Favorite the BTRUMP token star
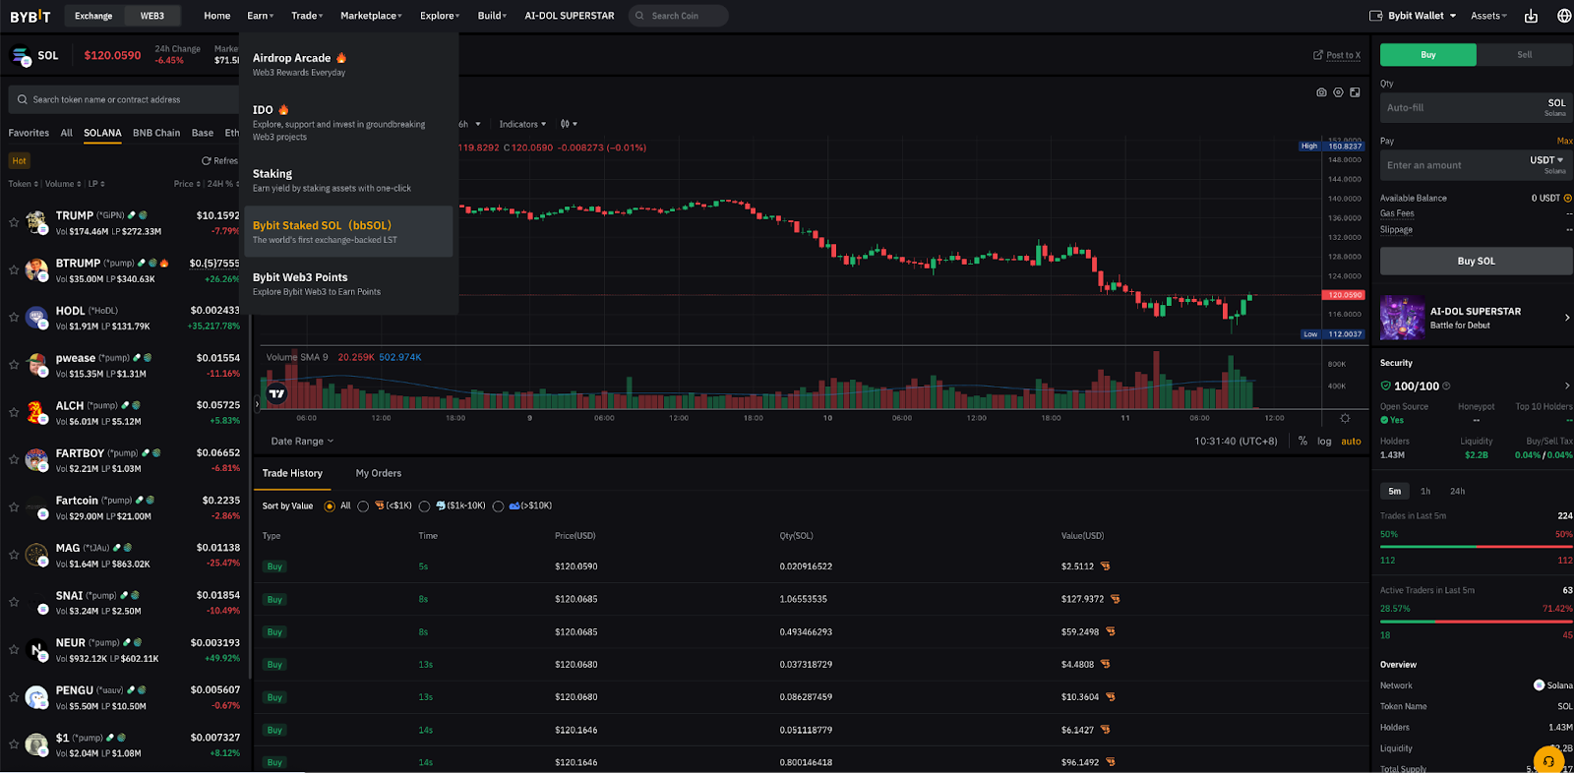The width and height of the screenshot is (1574, 773). pyautogui.click(x=14, y=269)
